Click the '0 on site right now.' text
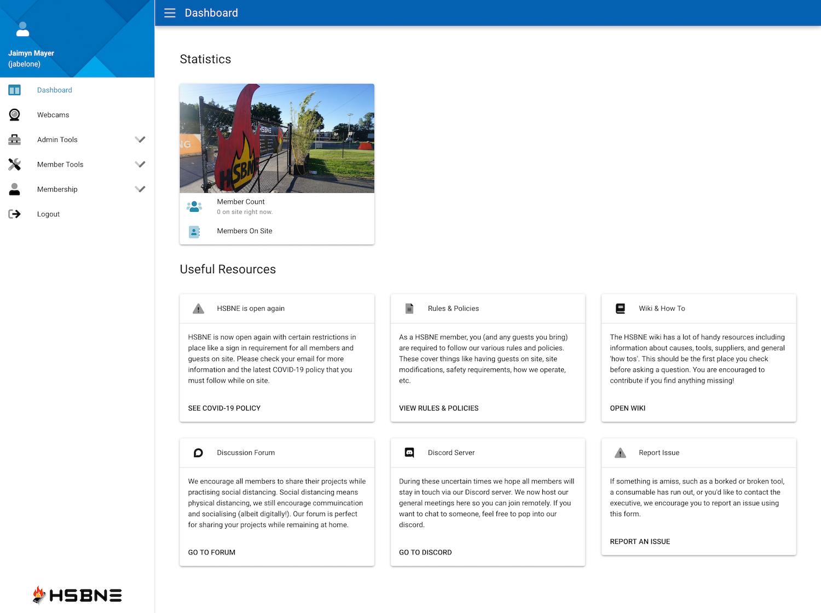This screenshot has height=613, width=821. tap(245, 212)
